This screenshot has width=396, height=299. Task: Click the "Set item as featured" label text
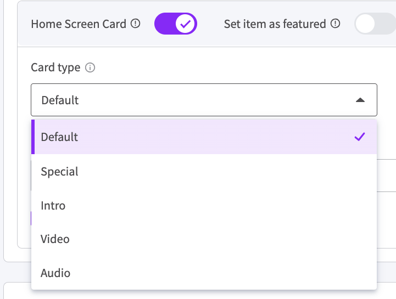pos(275,24)
